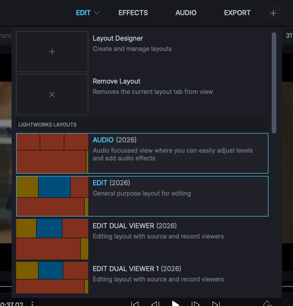This screenshot has height=306, width=293.
Task: Switch to the EDIT tab
Action: point(83,13)
